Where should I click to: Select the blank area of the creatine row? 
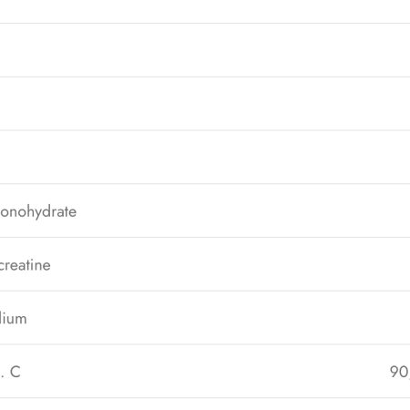[231, 264]
